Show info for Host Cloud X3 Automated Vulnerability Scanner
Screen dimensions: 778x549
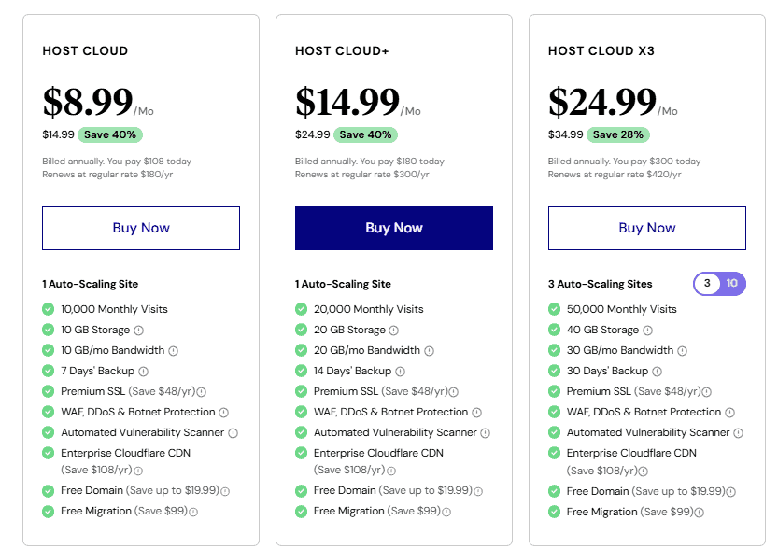(739, 433)
